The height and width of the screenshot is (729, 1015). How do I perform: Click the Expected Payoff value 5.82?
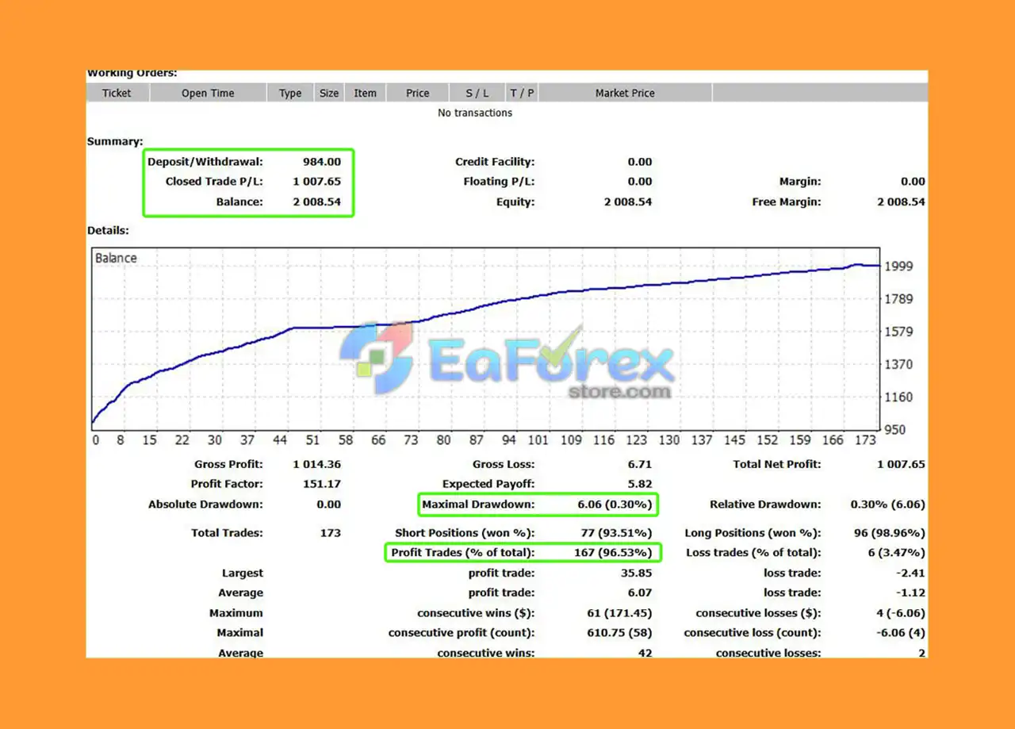point(639,484)
